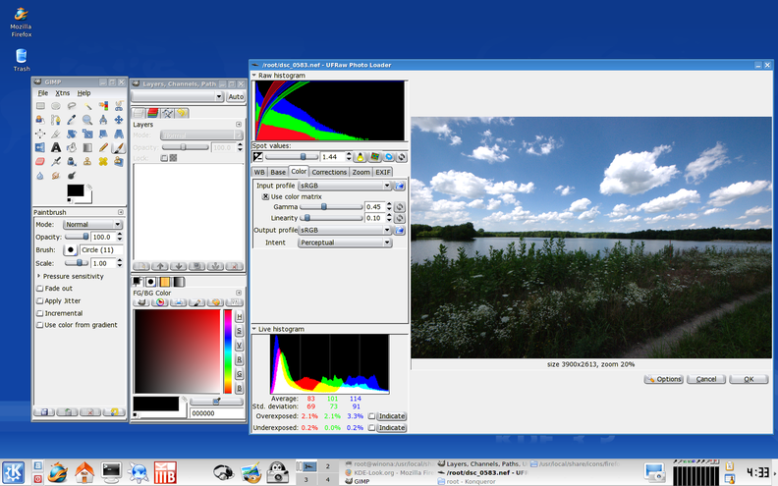This screenshot has height=486, width=778.
Task: Open the Intent Perceptual dropdown
Action: pos(344,243)
